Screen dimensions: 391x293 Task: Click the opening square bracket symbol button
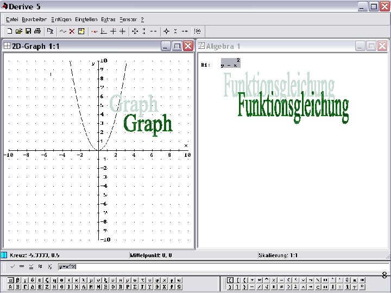(237, 280)
